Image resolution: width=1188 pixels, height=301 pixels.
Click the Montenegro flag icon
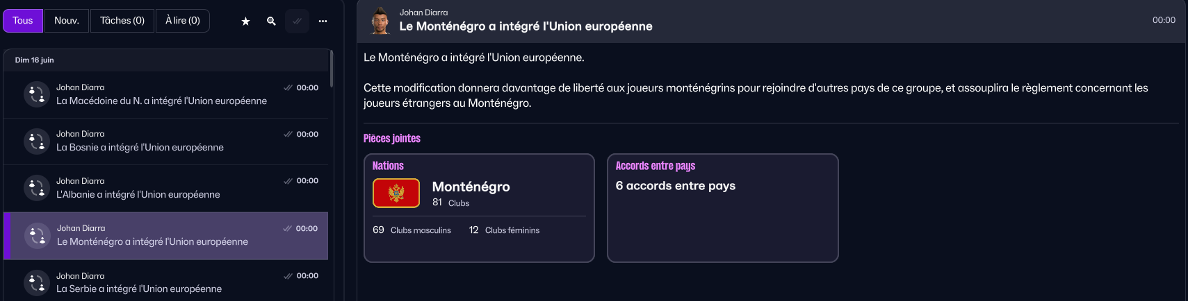396,193
